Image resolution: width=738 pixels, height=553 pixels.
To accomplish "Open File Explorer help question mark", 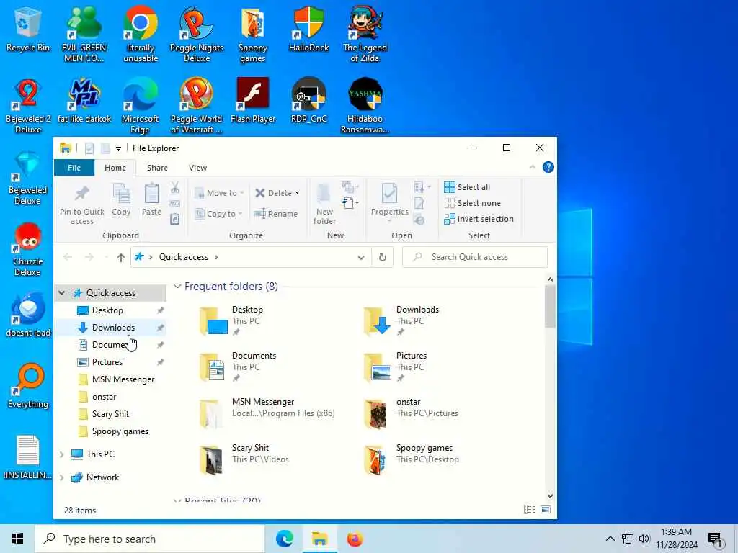I will 548,167.
